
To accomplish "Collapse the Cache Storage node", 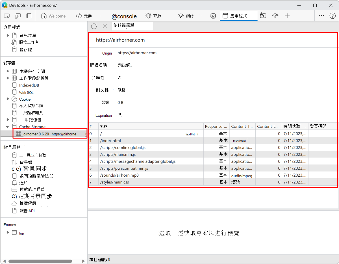I will (8, 127).
